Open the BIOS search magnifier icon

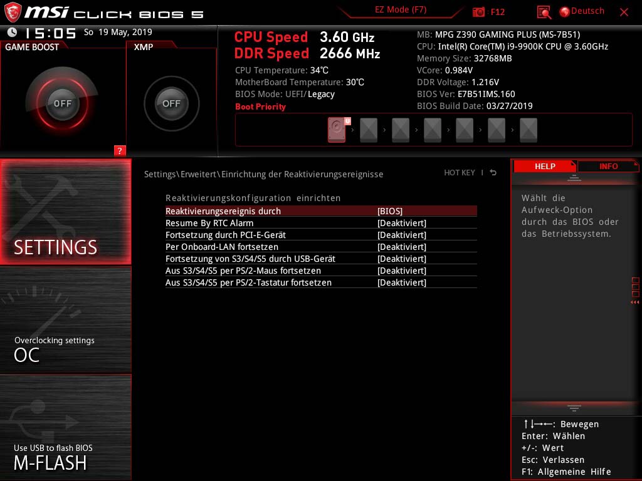point(544,12)
